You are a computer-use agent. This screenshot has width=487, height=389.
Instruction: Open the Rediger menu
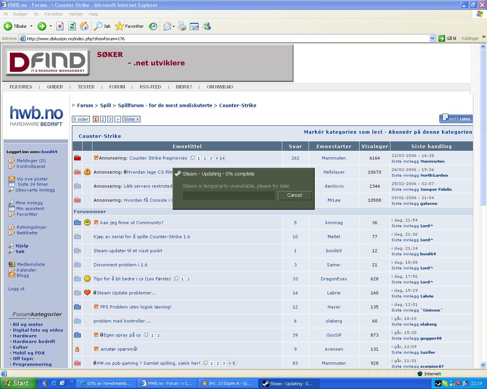[x=20, y=14]
